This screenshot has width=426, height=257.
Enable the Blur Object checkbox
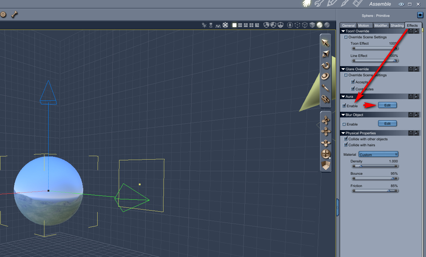pyautogui.click(x=344, y=124)
